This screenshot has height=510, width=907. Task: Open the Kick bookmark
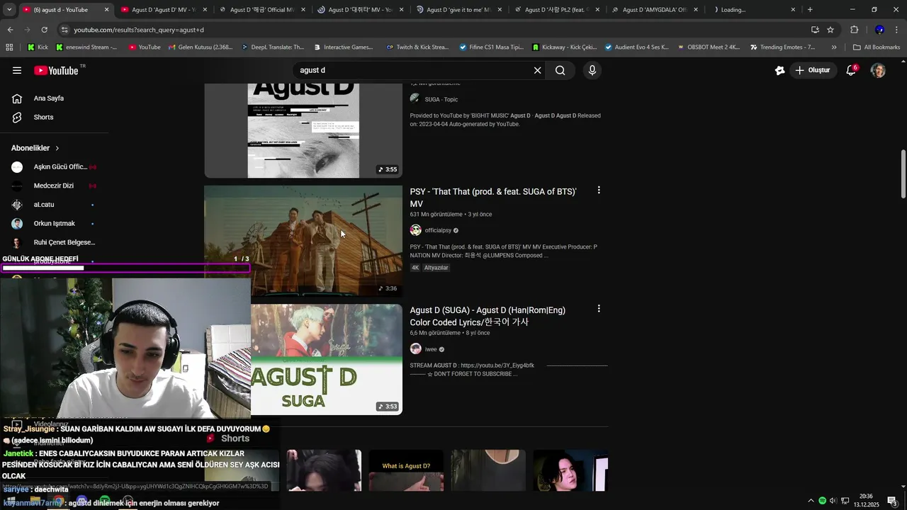pyautogui.click(x=38, y=47)
